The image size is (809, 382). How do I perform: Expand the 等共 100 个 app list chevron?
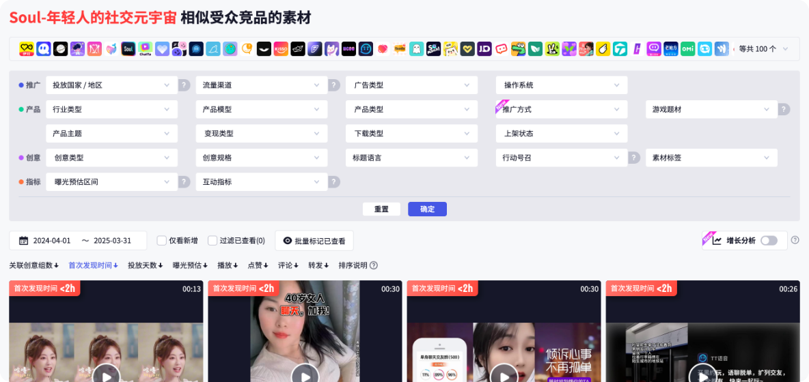point(785,49)
